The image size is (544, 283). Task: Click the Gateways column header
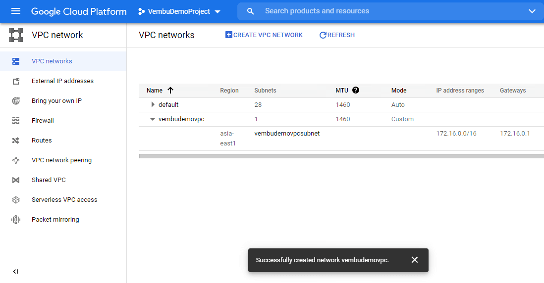pyautogui.click(x=513, y=91)
